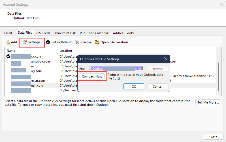This screenshot has width=226, height=142.
Task: Click the Open File Location folder icon
Action: point(97,42)
